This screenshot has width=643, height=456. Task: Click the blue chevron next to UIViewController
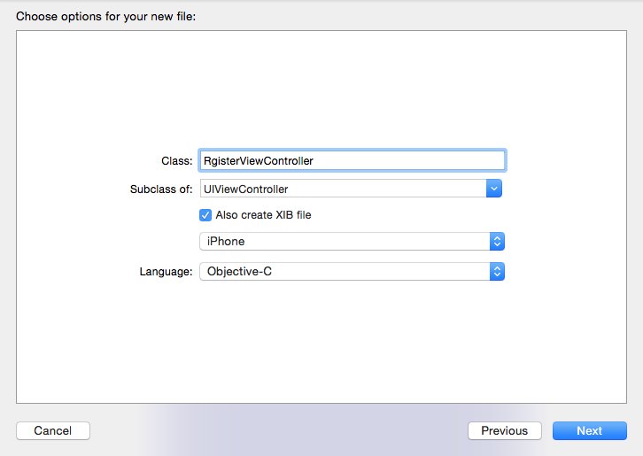[494, 189]
